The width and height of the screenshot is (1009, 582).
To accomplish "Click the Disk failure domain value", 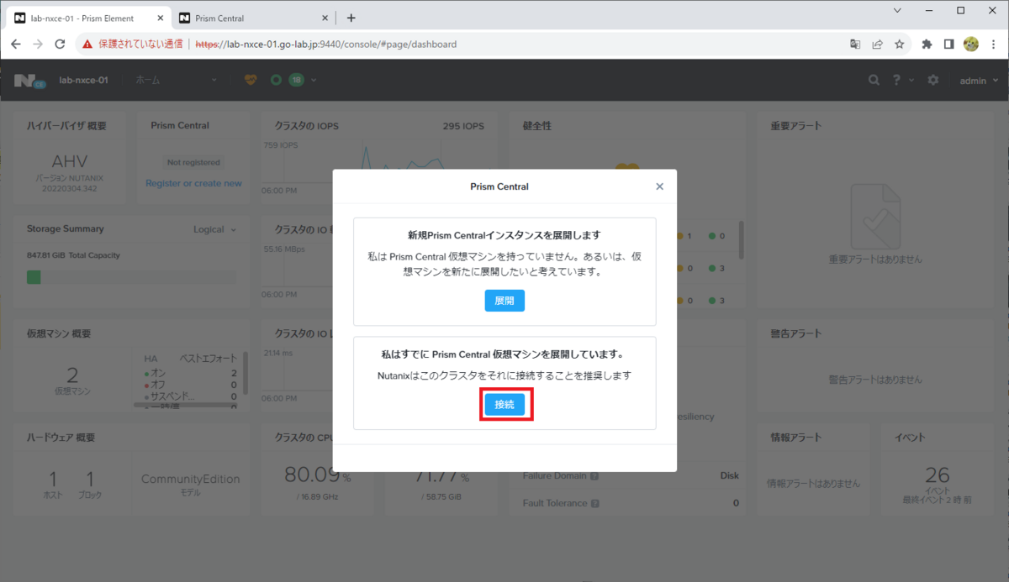I will (x=729, y=475).
